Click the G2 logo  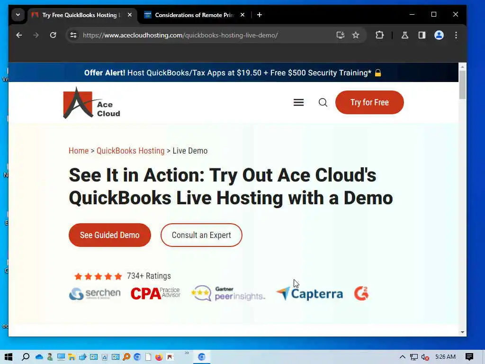coord(361,293)
